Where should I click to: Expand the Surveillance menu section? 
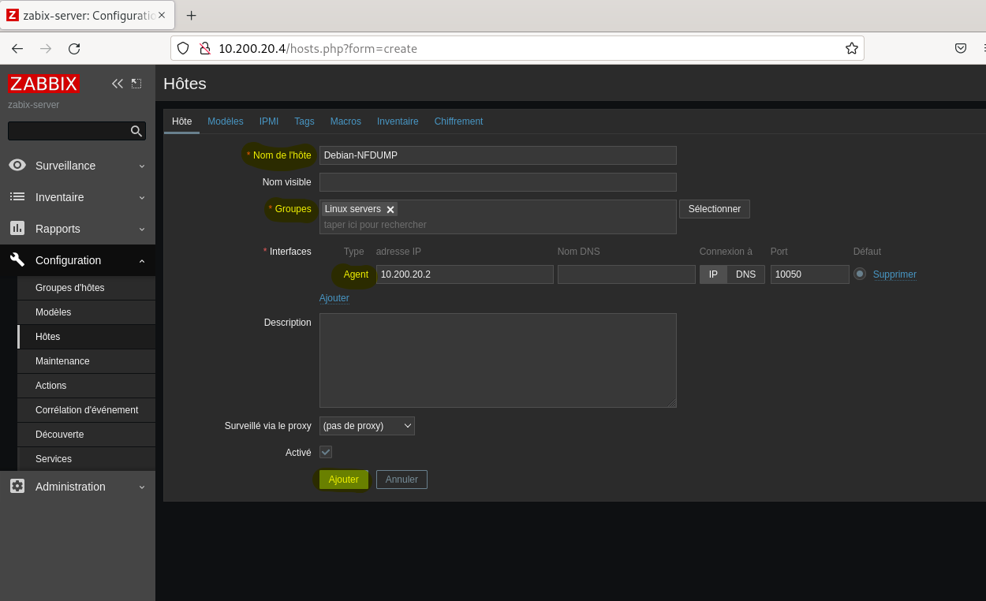(77, 166)
